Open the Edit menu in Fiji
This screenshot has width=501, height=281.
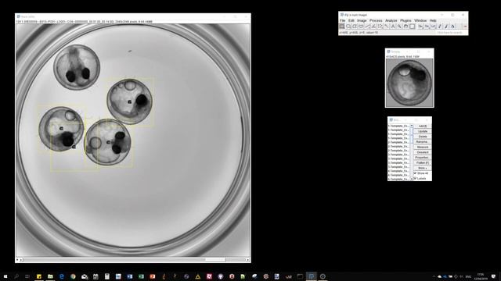[x=351, y=20]
